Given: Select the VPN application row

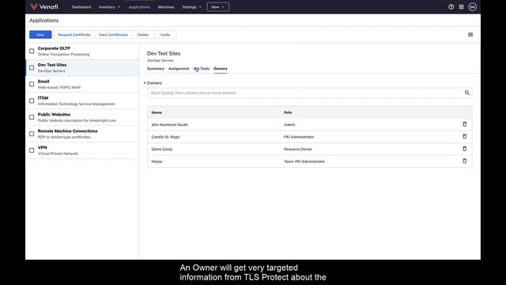Looking at the screenshot, I should [x=82, y=150].
